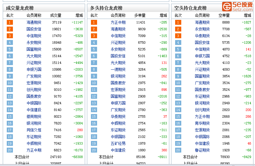The height and width of the screenshot is (166, 255).
Task: Open 国泰君安 in 多头持仓龙虎榜 table
Action: tap(118, 83)
